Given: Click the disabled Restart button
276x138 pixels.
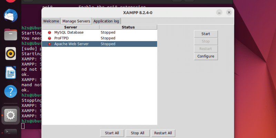Looking at the screenshot, I should click(x=206, y=49).
